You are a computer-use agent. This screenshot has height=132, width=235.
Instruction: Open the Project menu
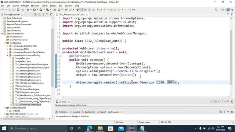point(53,6)
